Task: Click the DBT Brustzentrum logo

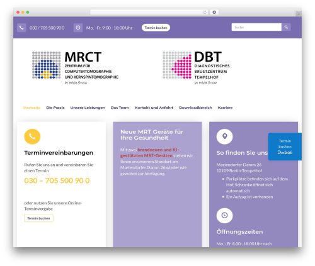Action: (x=196, y=67)
